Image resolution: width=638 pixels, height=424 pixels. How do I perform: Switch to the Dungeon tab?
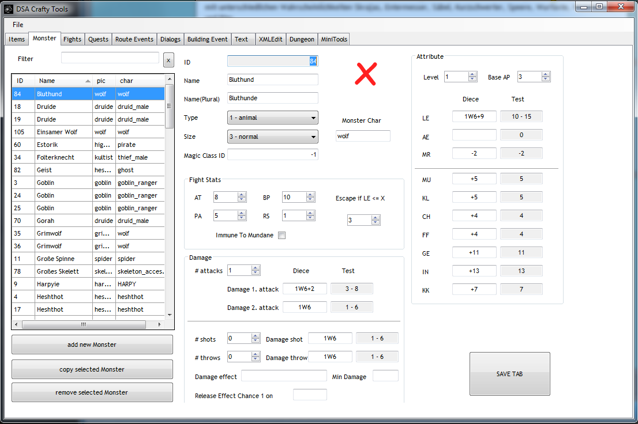(302, 39)
